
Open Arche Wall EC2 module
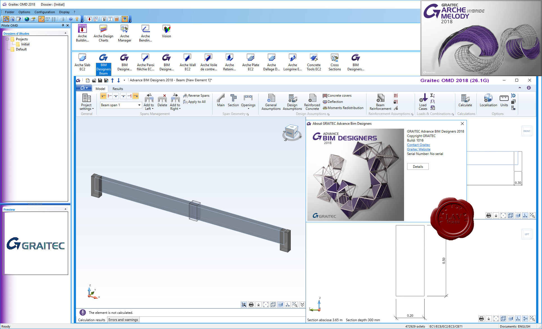coord(188,62)
